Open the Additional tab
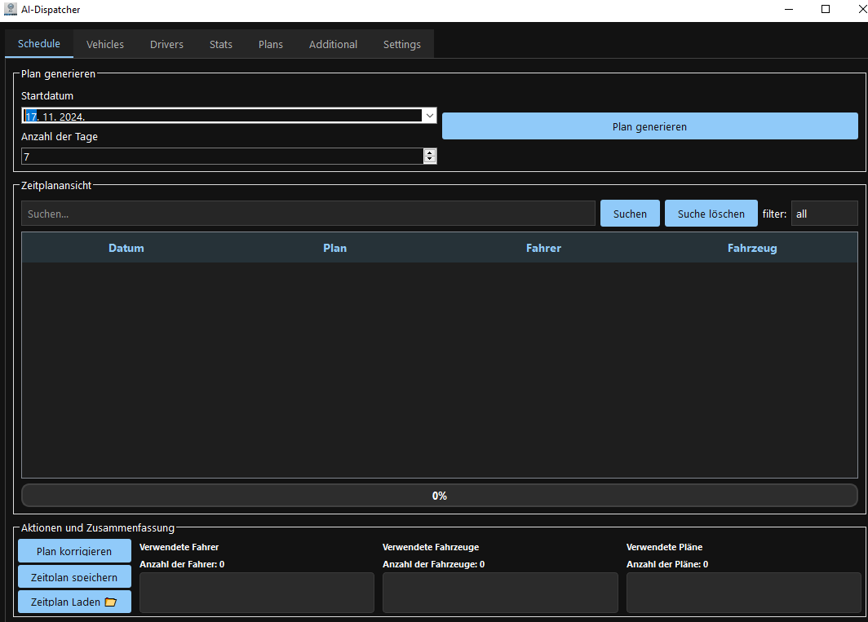868x622 pixels. (333, 44)
